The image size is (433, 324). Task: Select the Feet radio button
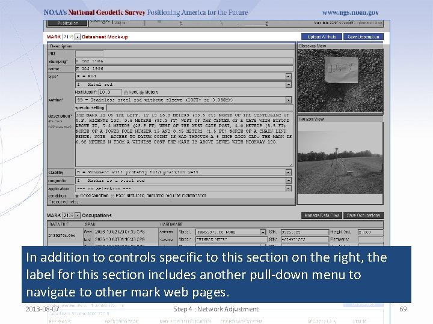126,92
